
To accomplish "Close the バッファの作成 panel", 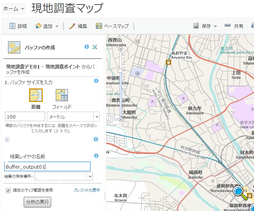I will pyautogui.click(x=95, y=47).
